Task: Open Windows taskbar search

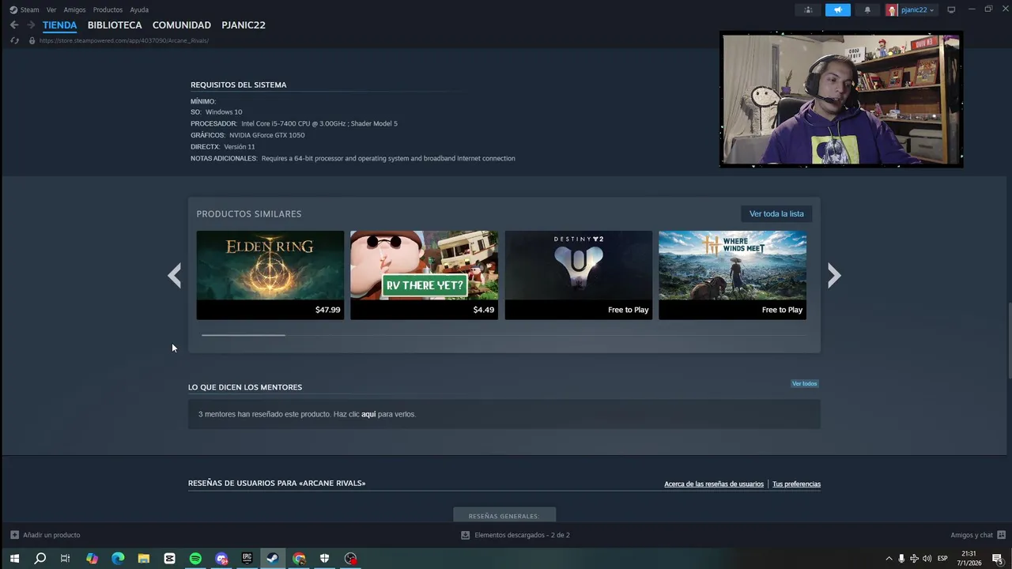Action: click(40, 559)
